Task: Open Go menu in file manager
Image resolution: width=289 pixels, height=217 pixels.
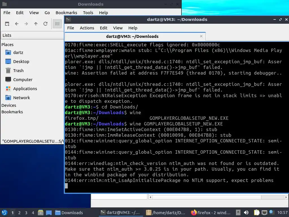Action: (47, 12)
